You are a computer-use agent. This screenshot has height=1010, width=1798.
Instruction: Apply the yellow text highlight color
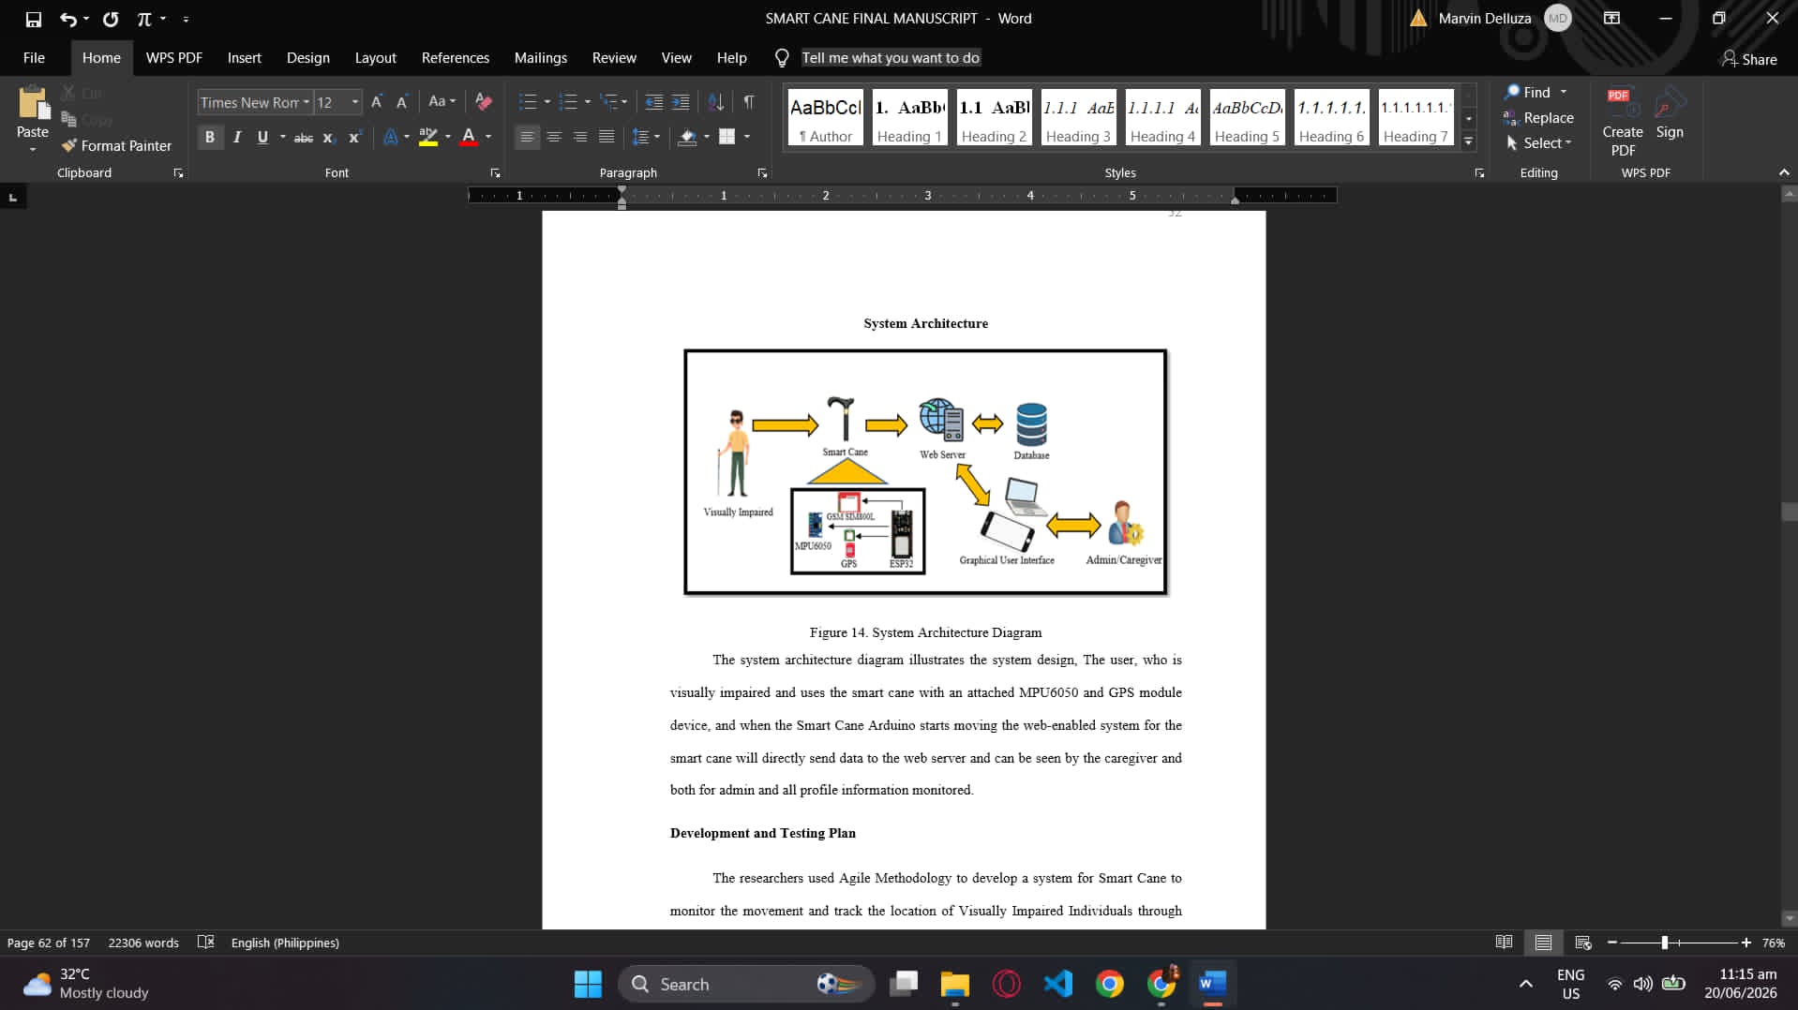428,138
